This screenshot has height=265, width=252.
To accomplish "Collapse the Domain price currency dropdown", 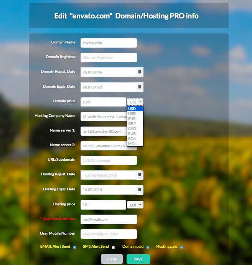I will [x=135, y=102].
